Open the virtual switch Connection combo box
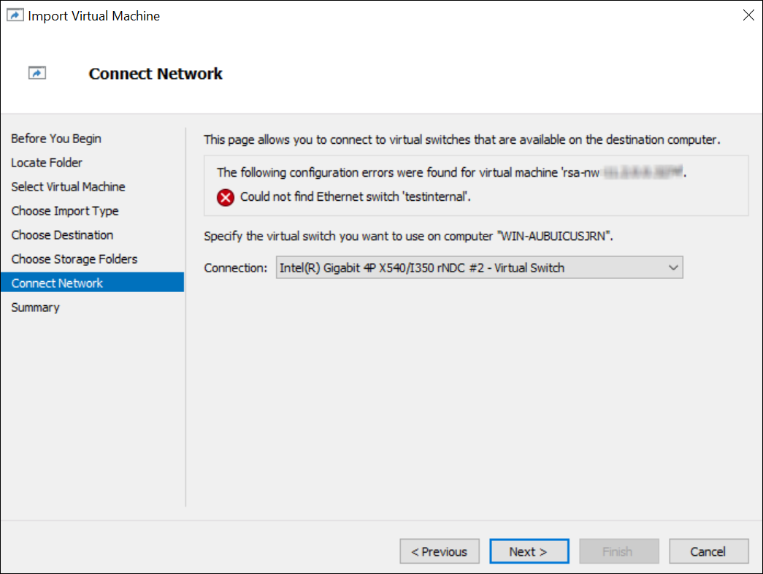 478,268
